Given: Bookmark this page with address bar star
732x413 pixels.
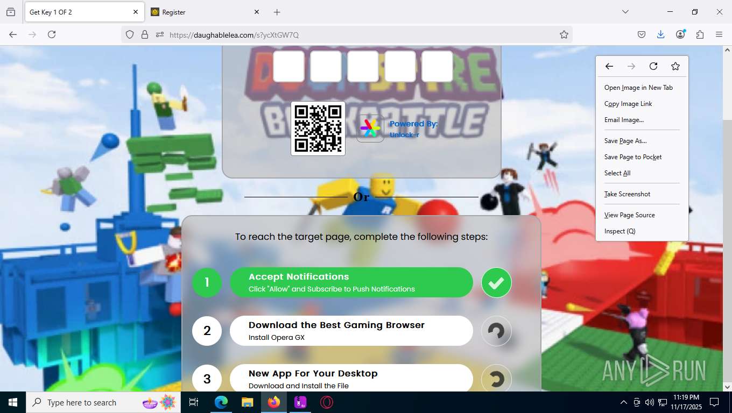Looking at the screenshot, I should click(x=564, y=34).
